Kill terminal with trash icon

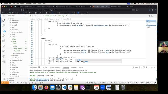pyautogui.click(x=146, y=67)
